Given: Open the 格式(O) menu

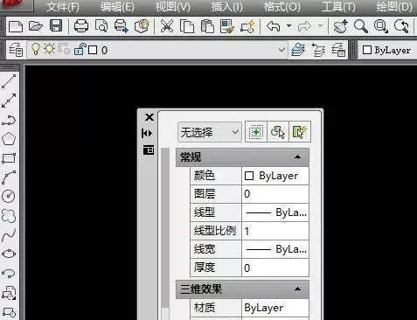Looking at the screenshot, I should pos(281,7).
